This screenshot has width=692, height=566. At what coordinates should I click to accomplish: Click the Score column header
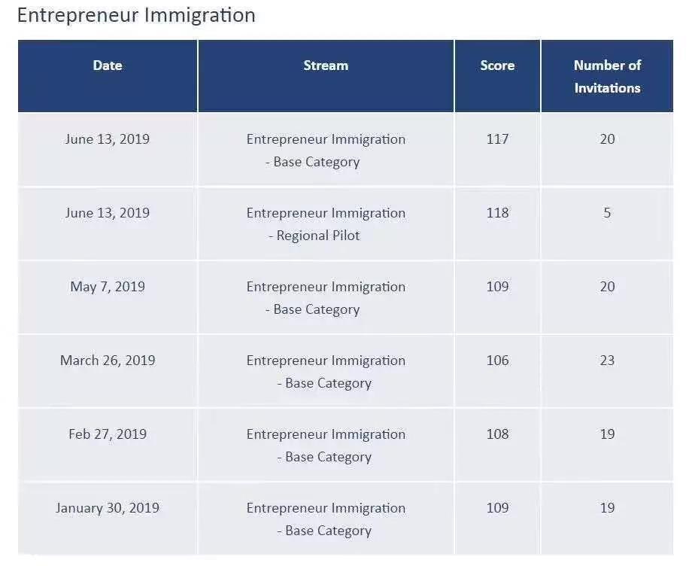coord(497,76)
